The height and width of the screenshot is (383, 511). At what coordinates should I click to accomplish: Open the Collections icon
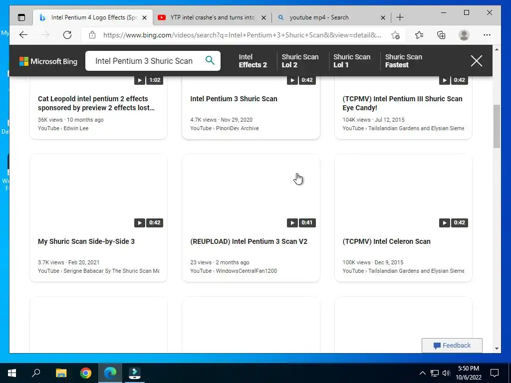(x=441, y=35)
